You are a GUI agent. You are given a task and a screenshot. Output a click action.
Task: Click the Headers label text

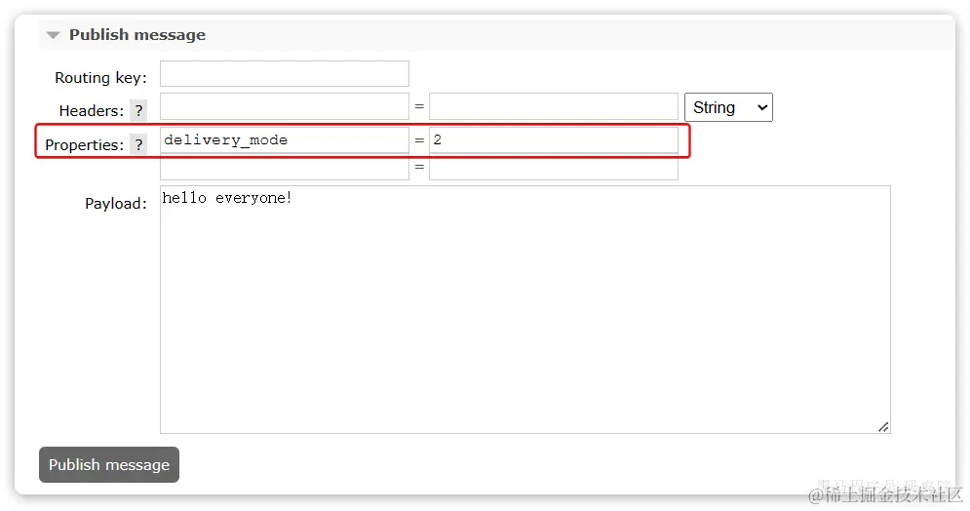point(92,111)
